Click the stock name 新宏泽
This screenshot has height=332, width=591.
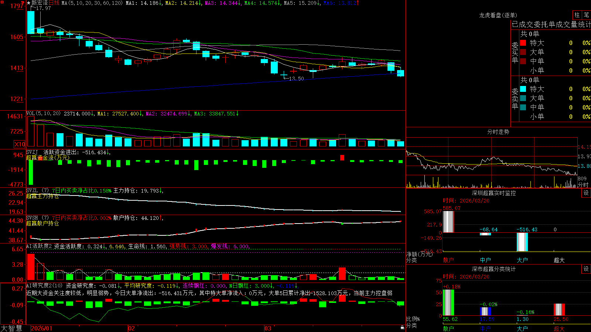[x=40, y=3]
